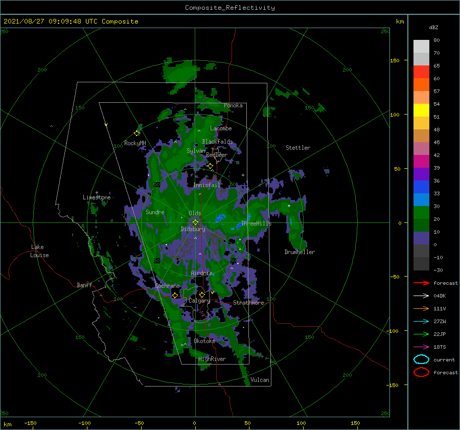Click the Innisfail map label
This screenshot has height=430, width=460.
pyautogui.click(x=206, y=185)
